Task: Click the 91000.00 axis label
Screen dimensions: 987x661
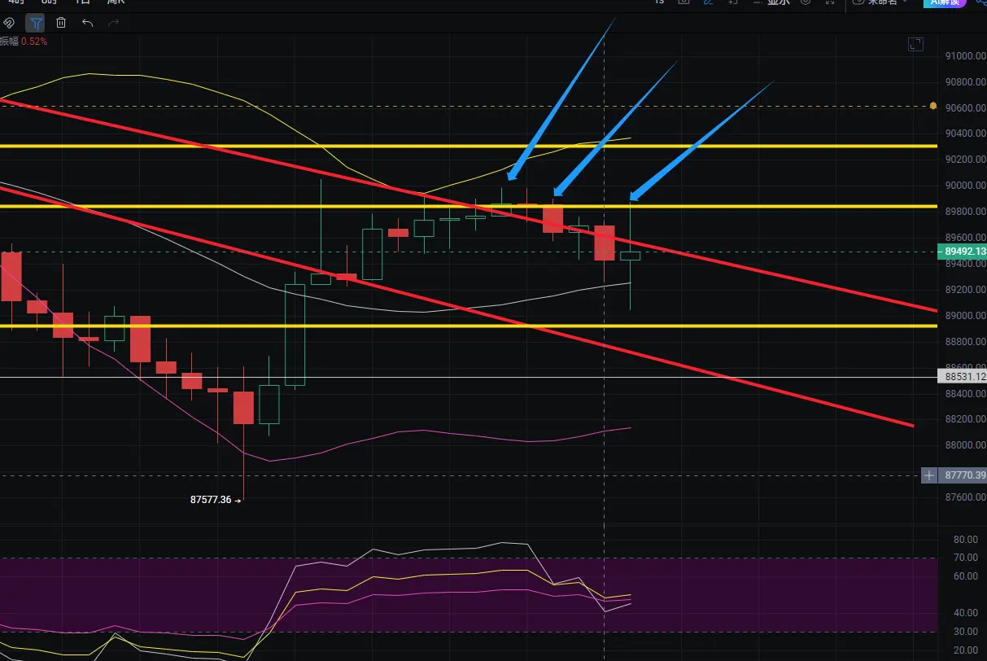Action: (x=965, y=56)
